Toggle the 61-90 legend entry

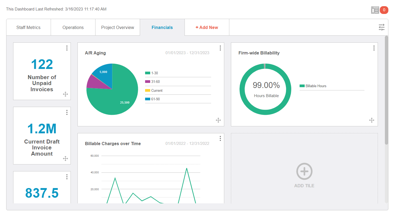[155, 99]
